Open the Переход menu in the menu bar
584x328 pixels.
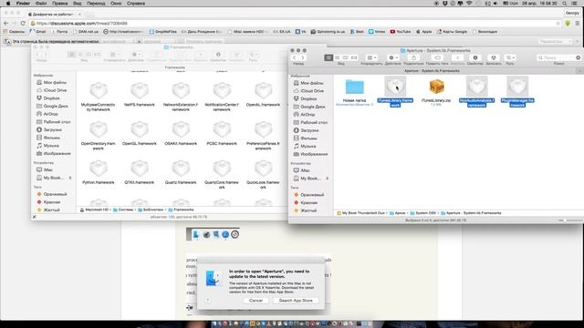tap(96, 4)
